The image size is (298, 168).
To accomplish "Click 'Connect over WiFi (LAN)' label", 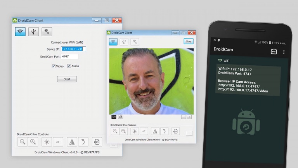I will click(67, 42).
